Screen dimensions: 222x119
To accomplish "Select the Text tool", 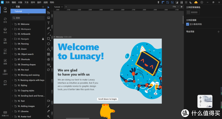I will 48,23.
